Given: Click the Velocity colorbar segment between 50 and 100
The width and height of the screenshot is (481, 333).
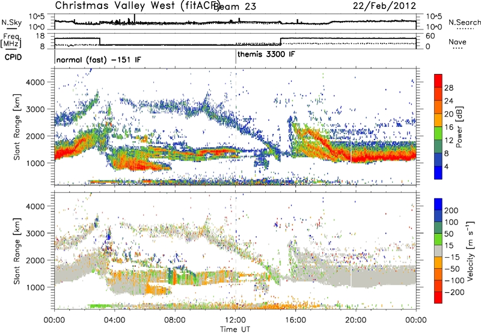Looking at the screenshot, I should tap(438, 228).
